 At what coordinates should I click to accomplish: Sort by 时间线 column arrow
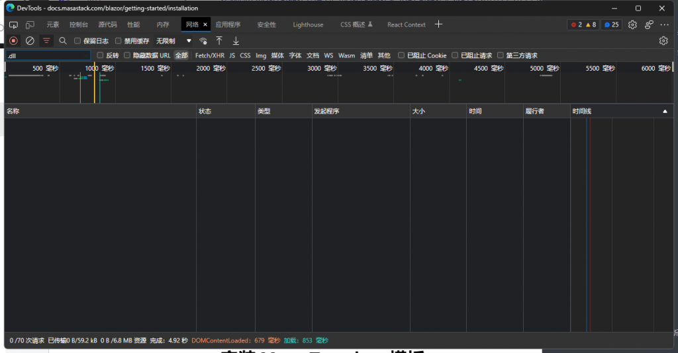point(665,111)
